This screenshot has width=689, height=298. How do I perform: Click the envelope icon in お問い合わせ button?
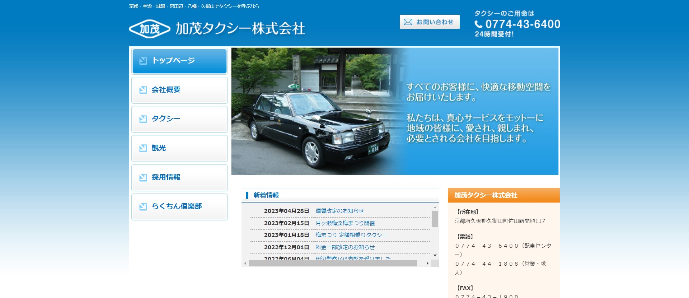coord(408,22)
